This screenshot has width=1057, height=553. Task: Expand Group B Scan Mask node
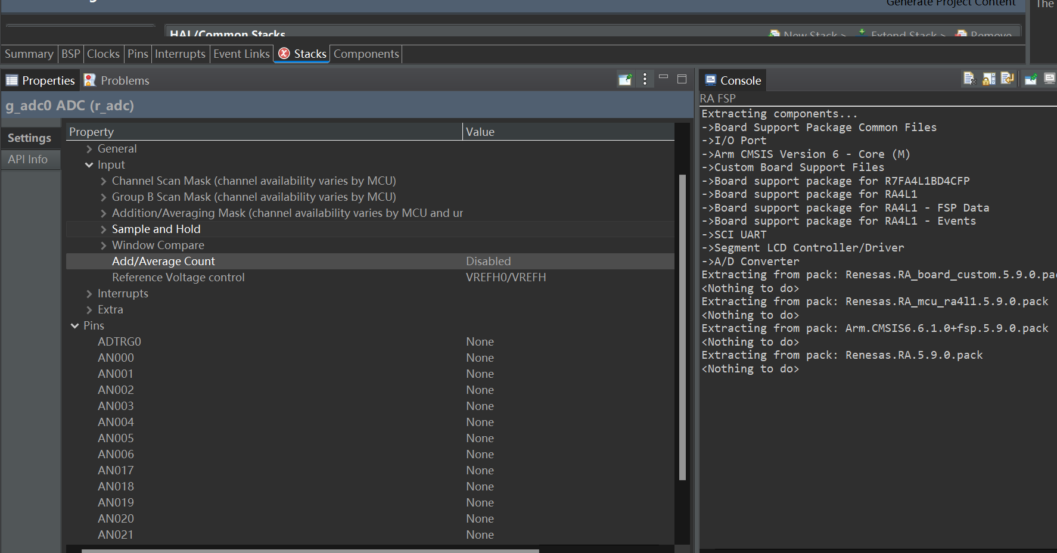(104, 197)
